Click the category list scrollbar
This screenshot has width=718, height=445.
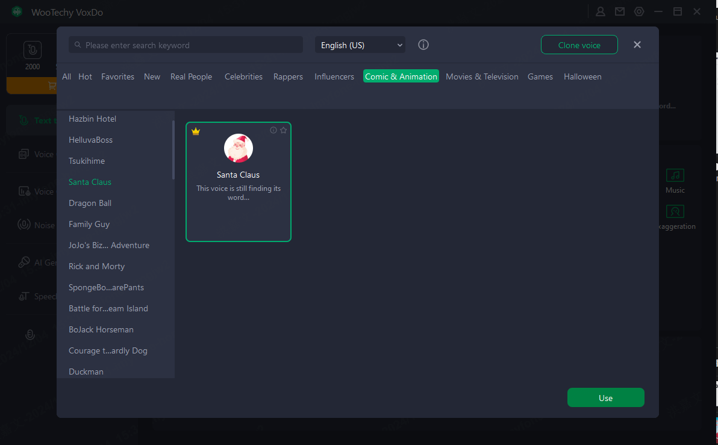click(x=173, y=151)
